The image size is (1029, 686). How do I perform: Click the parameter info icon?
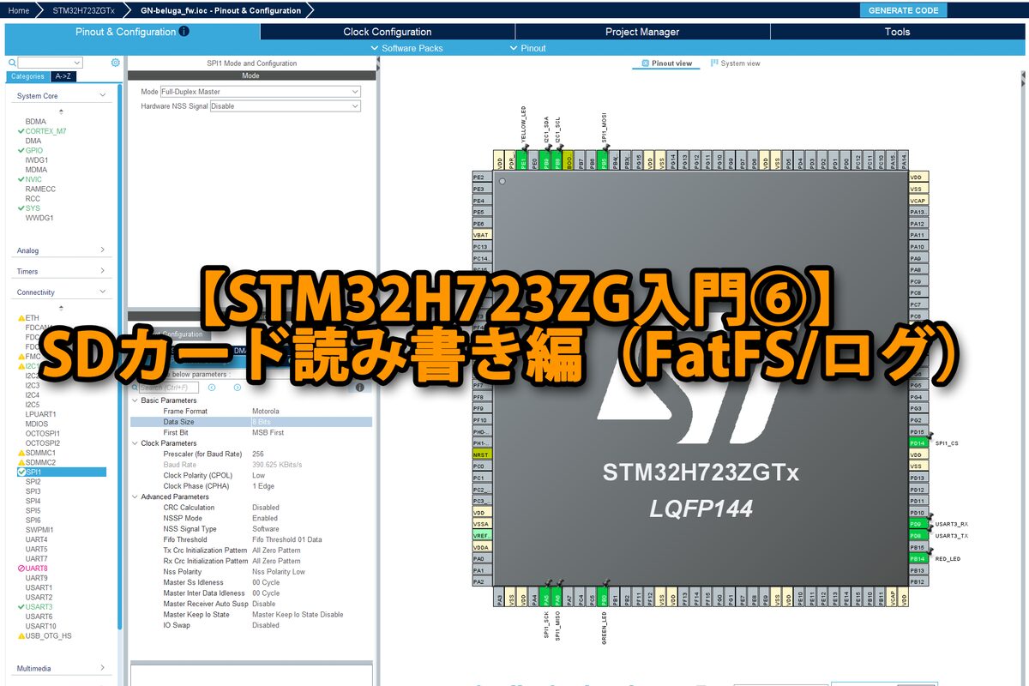coord(359,388)
